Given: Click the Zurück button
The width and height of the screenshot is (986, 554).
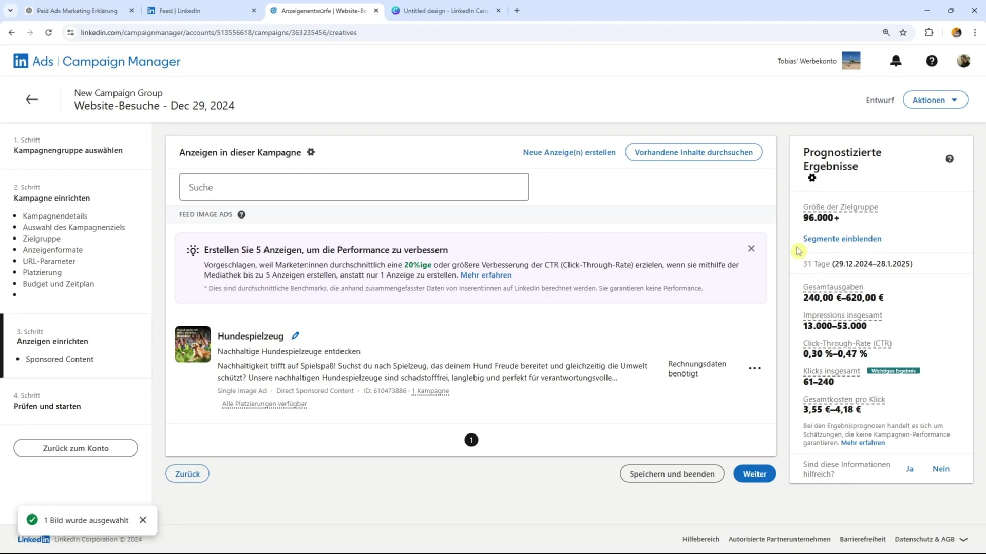Looking at the screenshot, I should tap(187, 474).
